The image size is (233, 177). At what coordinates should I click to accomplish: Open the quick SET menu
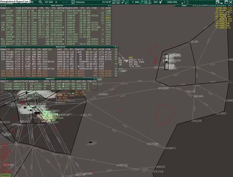click(x=118, y=2)
